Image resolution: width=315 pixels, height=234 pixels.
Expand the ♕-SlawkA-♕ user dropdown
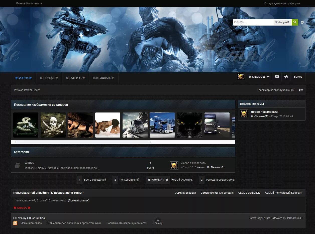pos(259,77)
